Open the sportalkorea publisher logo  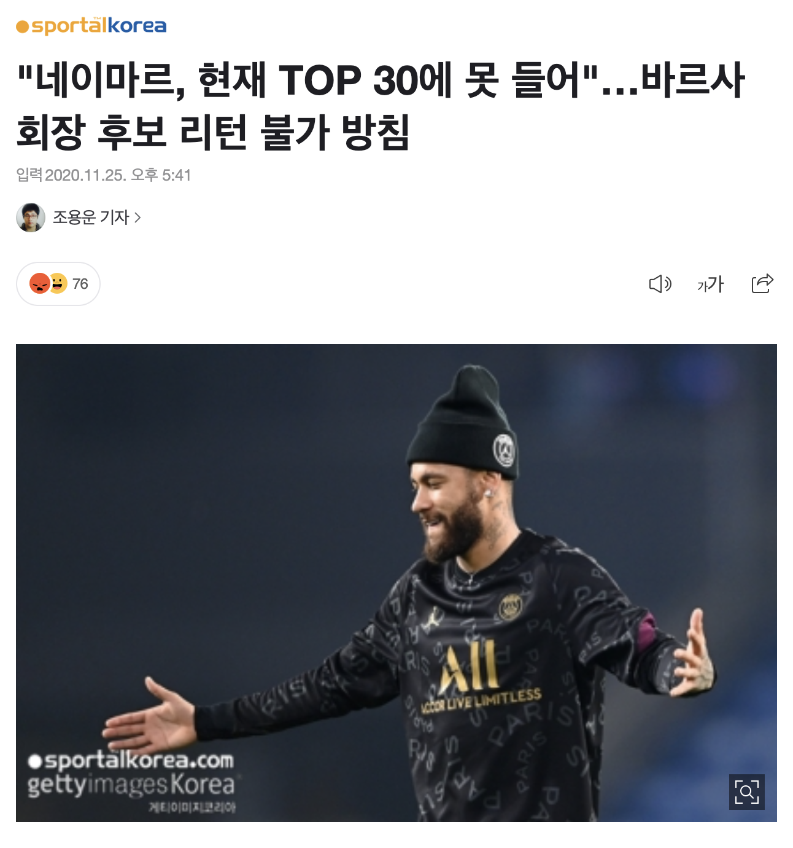click(91, 26)
